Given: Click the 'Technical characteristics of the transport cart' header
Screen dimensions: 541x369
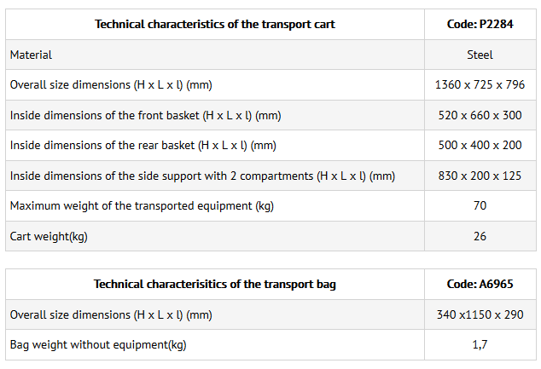Looking at the screenshot, I should pos(215,24).
